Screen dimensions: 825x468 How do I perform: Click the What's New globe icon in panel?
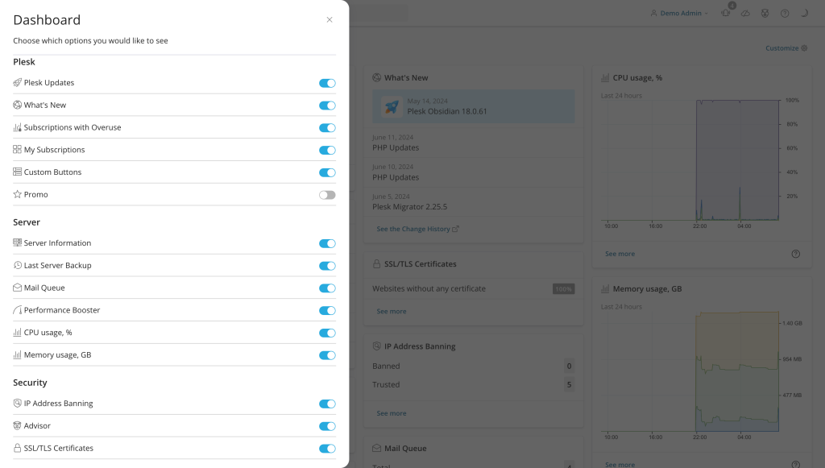pos(18,105)
